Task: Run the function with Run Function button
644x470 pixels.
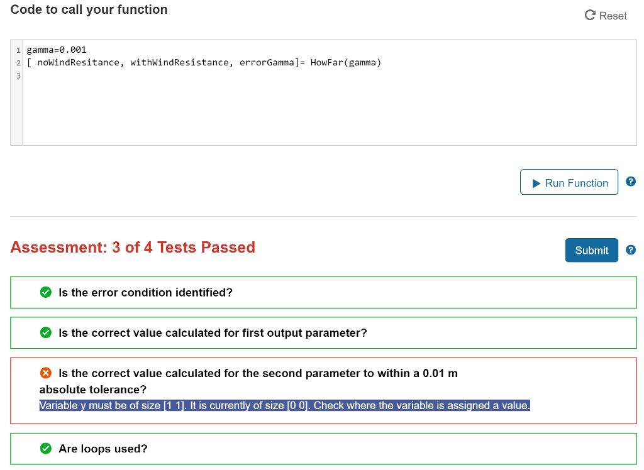Action: click(569, 182)
